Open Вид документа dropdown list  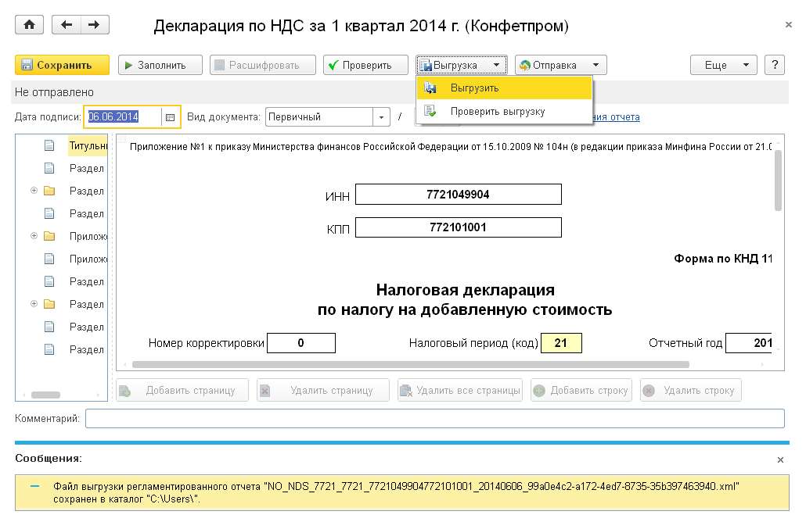[x=382, y=117]
